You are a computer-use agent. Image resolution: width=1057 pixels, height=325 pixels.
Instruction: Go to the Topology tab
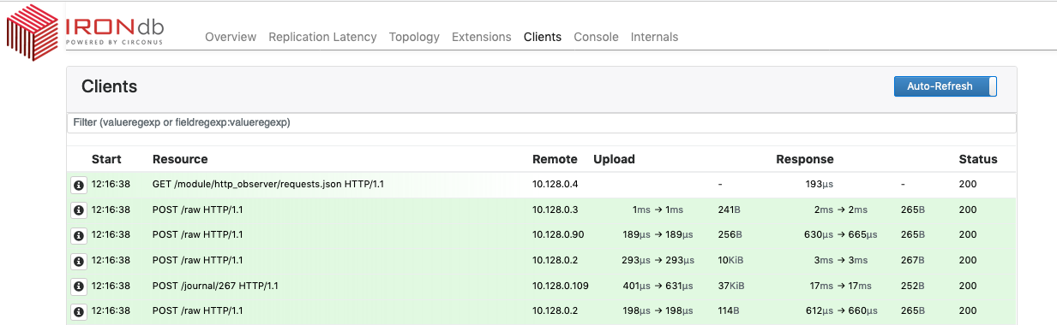(x=414, y=37)
